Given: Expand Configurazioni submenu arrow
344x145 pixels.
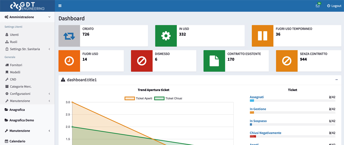Looking at the screenshot, I should [50, 94].
